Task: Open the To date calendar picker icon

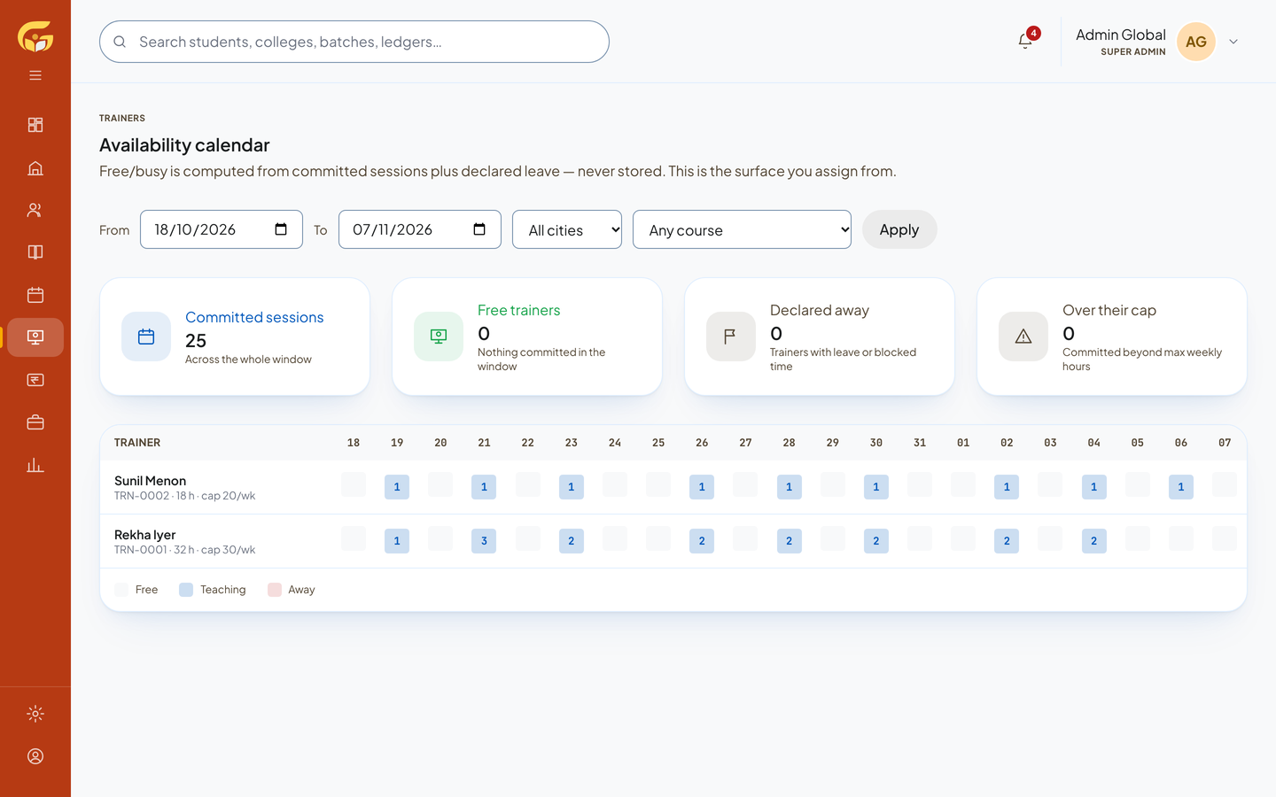Action: click(479, 229)
